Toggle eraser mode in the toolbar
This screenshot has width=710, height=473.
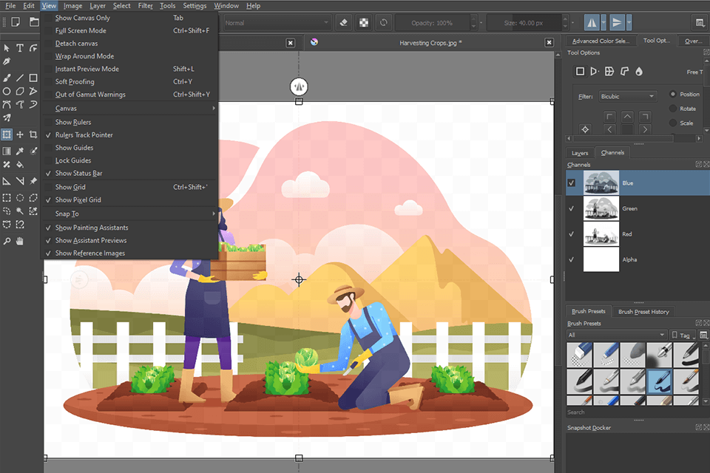342,22
